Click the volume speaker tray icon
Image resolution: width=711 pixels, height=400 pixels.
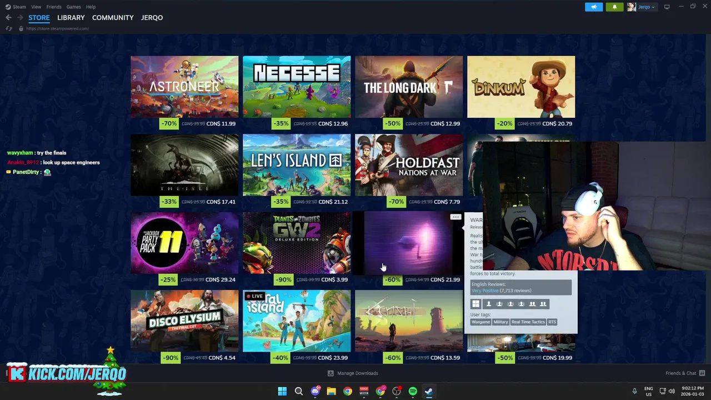click(x=672, y=391)
